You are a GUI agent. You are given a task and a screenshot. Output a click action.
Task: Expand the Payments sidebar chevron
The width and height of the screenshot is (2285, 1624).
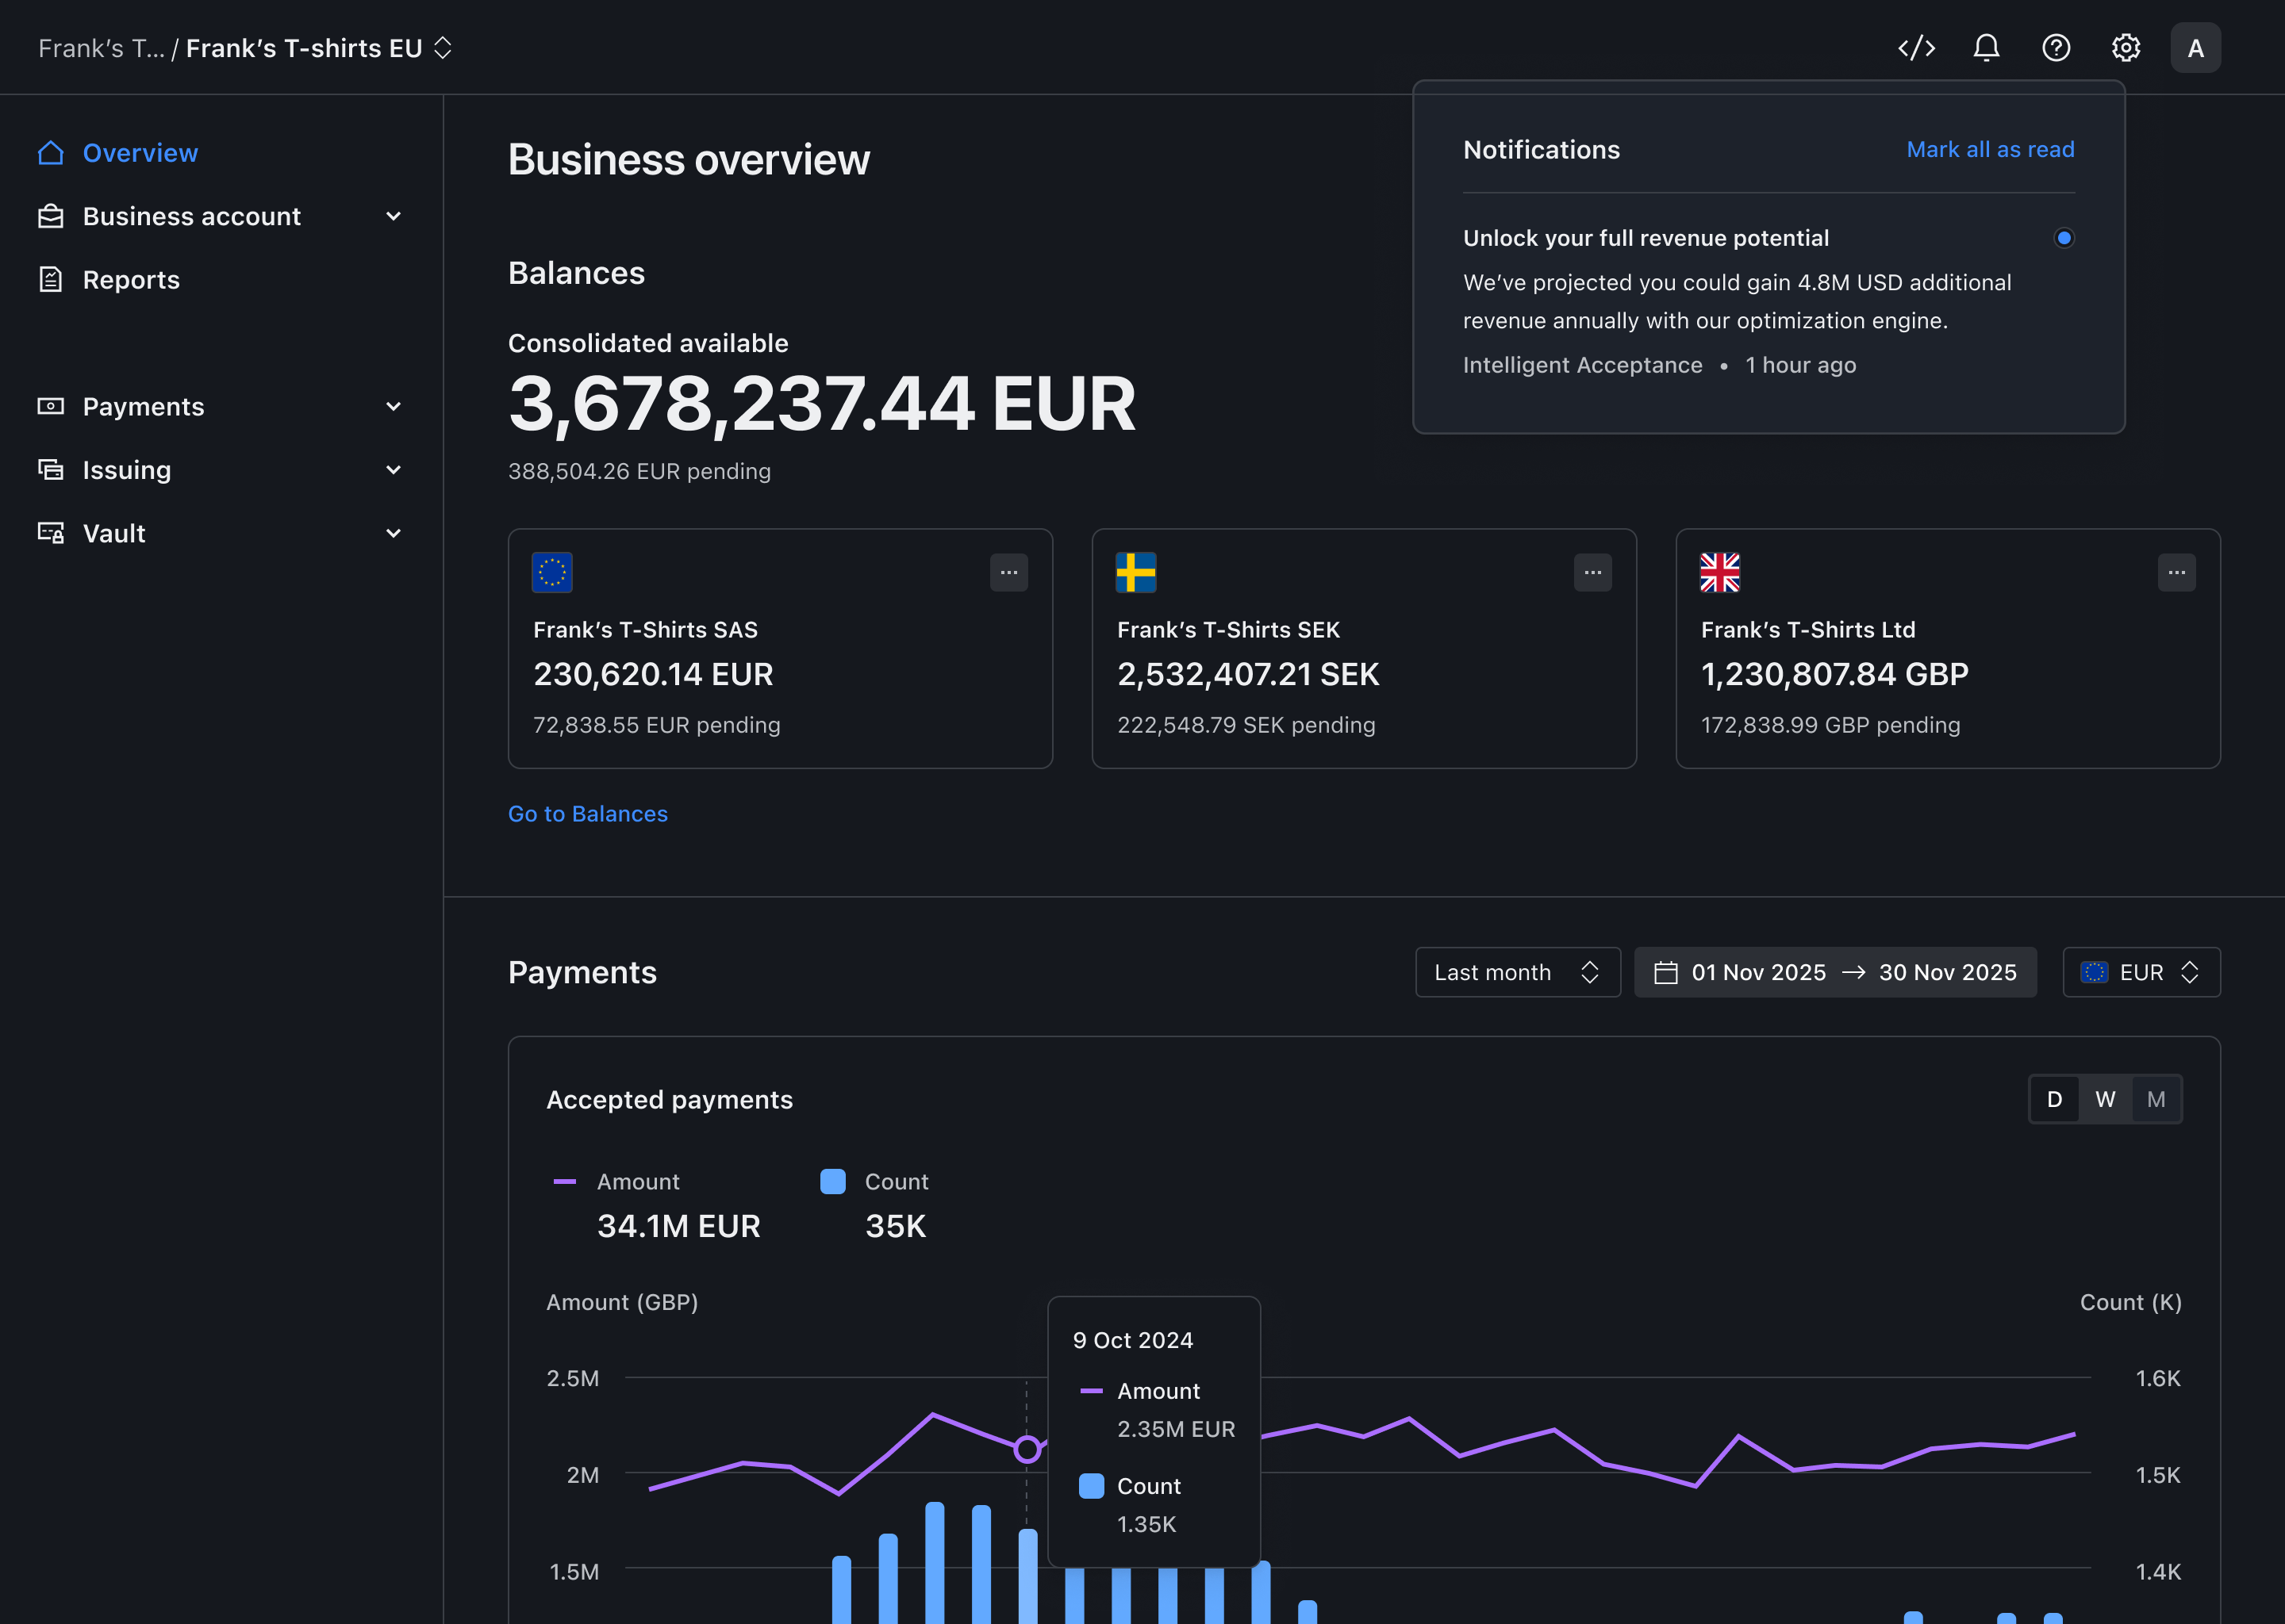[x=394, y=406]
